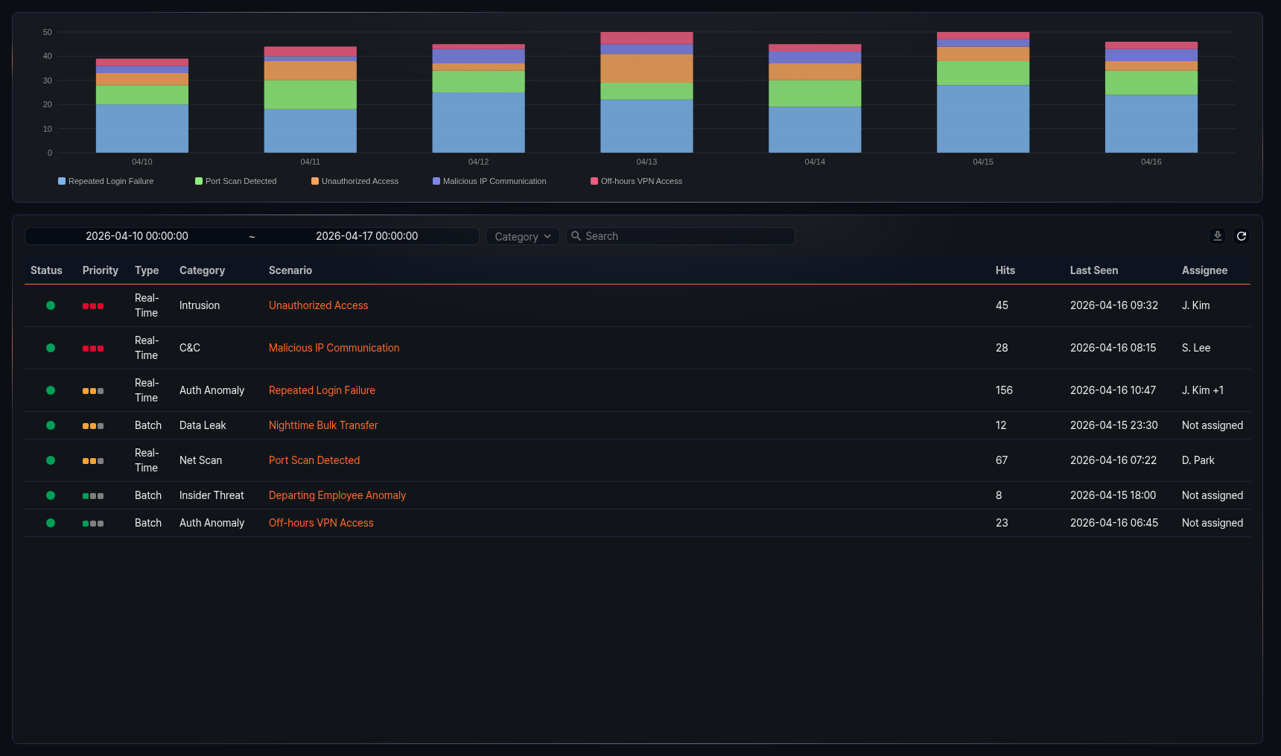1281x756 pixels.
Task: Open the end date 2026-04-17 picker
Action: (366, 236)
